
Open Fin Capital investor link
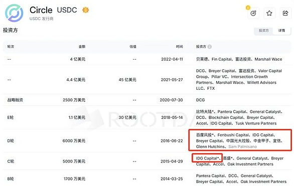point(222,59)
